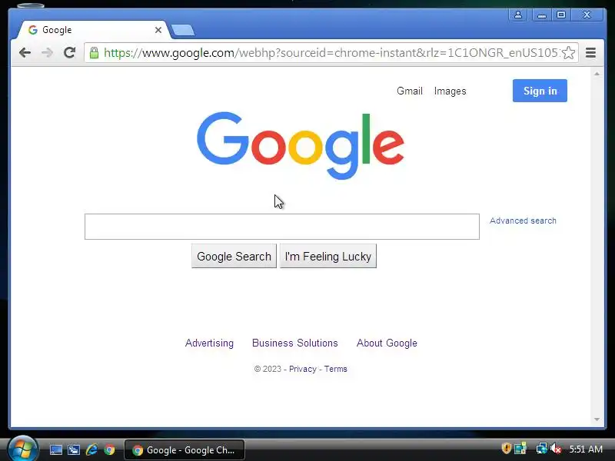Select the Google tab
Viewport: 615px width, 461px height.
(x=93, y=30)
